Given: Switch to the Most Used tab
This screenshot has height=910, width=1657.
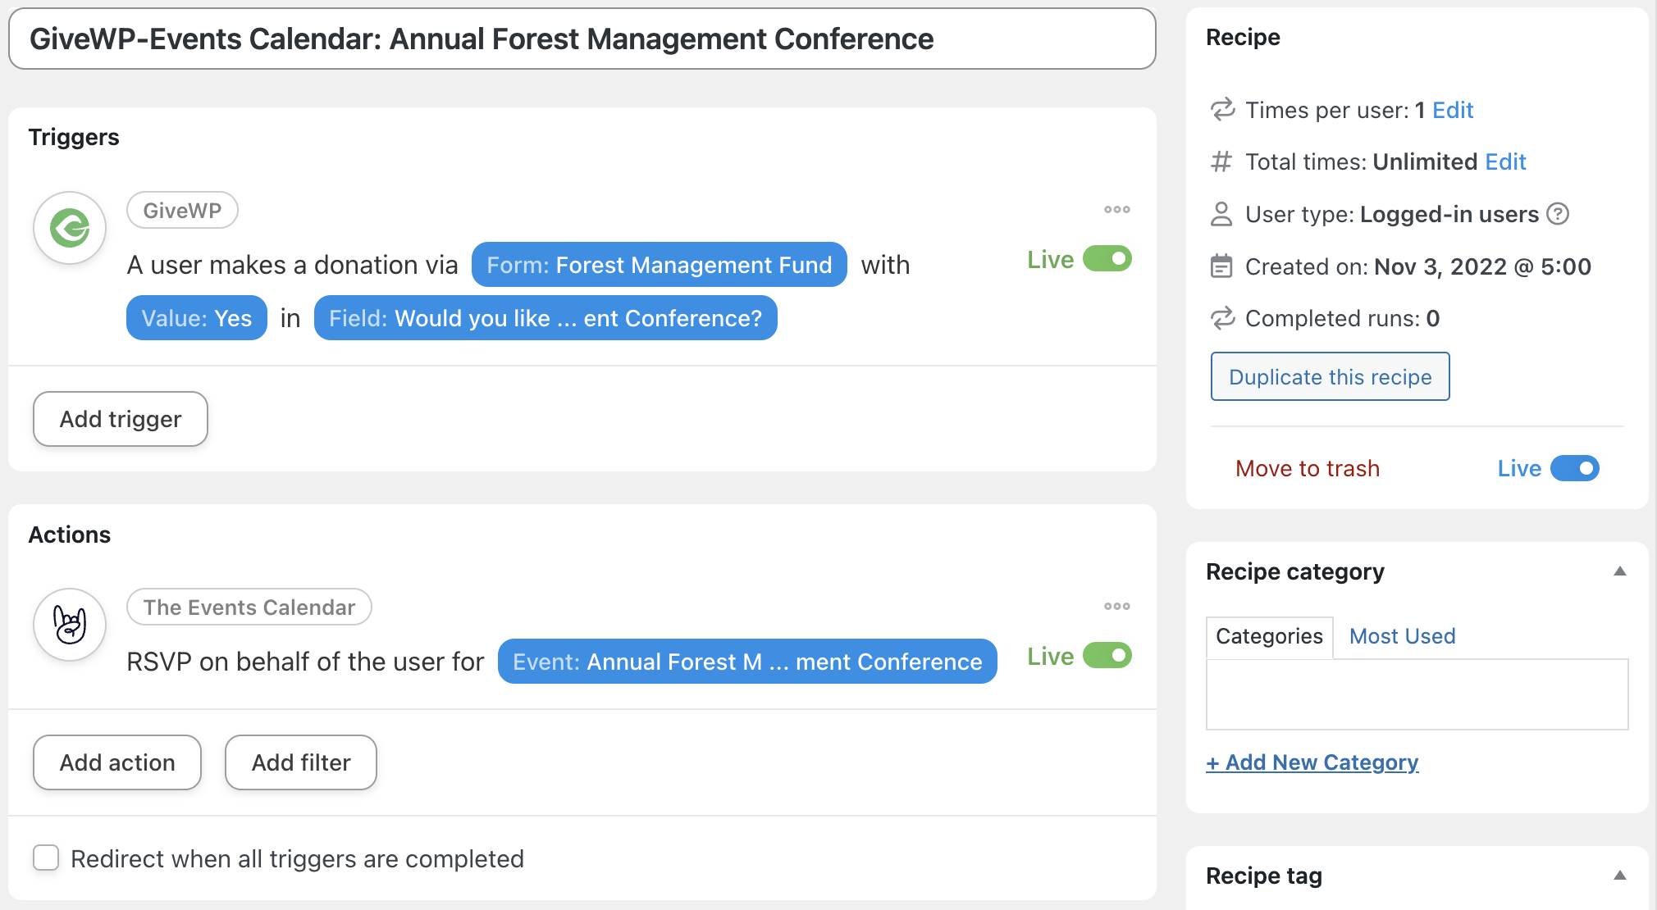Looking at the screenshot, I should pos(1402,636).
